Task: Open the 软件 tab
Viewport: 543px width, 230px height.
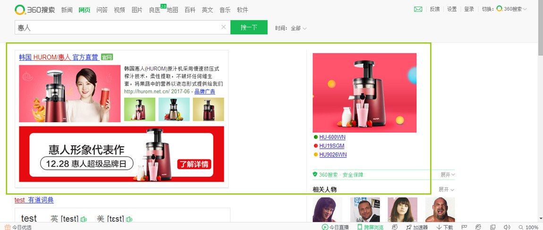Action: 242,10
